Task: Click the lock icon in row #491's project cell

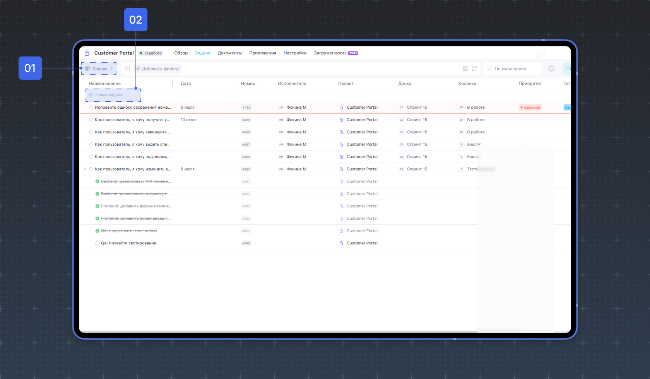Action: pyautogui.click(x=341, y=181)
